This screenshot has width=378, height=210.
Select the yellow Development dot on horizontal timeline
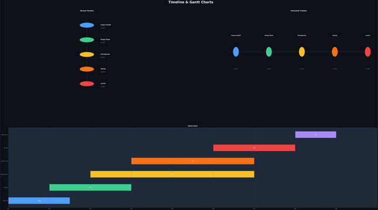(x=302, y=52)
